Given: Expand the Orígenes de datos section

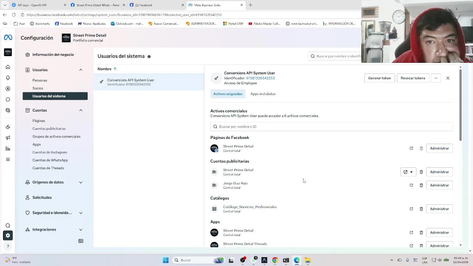Looking at the screenshot, I should point(81,182).
